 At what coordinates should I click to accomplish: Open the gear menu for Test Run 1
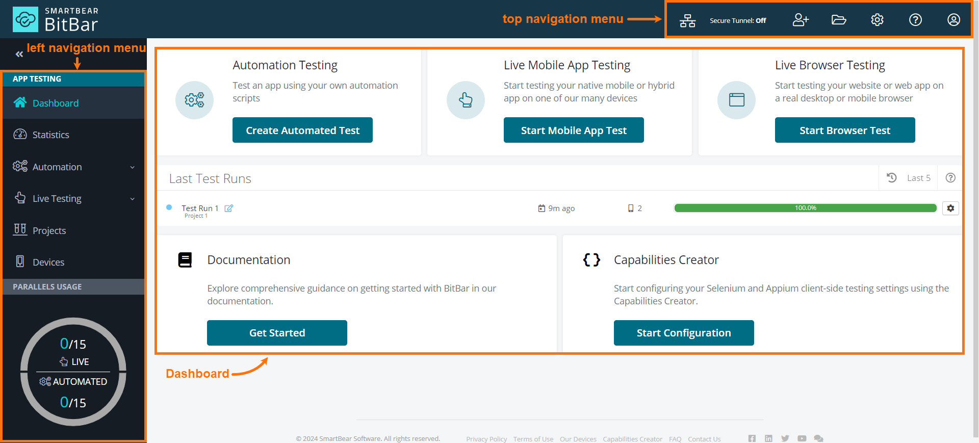950,208
